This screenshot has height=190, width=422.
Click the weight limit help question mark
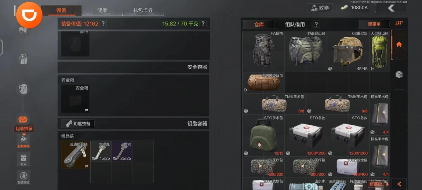tap(203, 24)
